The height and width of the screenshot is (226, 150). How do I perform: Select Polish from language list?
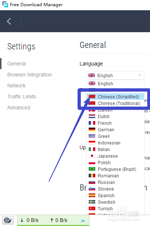(x=115, y=163)
